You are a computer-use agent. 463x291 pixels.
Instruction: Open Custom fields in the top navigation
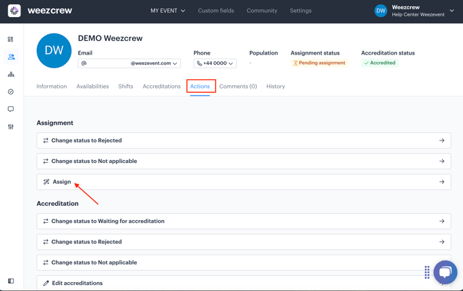pyautogui.click(x=216, y=11)
